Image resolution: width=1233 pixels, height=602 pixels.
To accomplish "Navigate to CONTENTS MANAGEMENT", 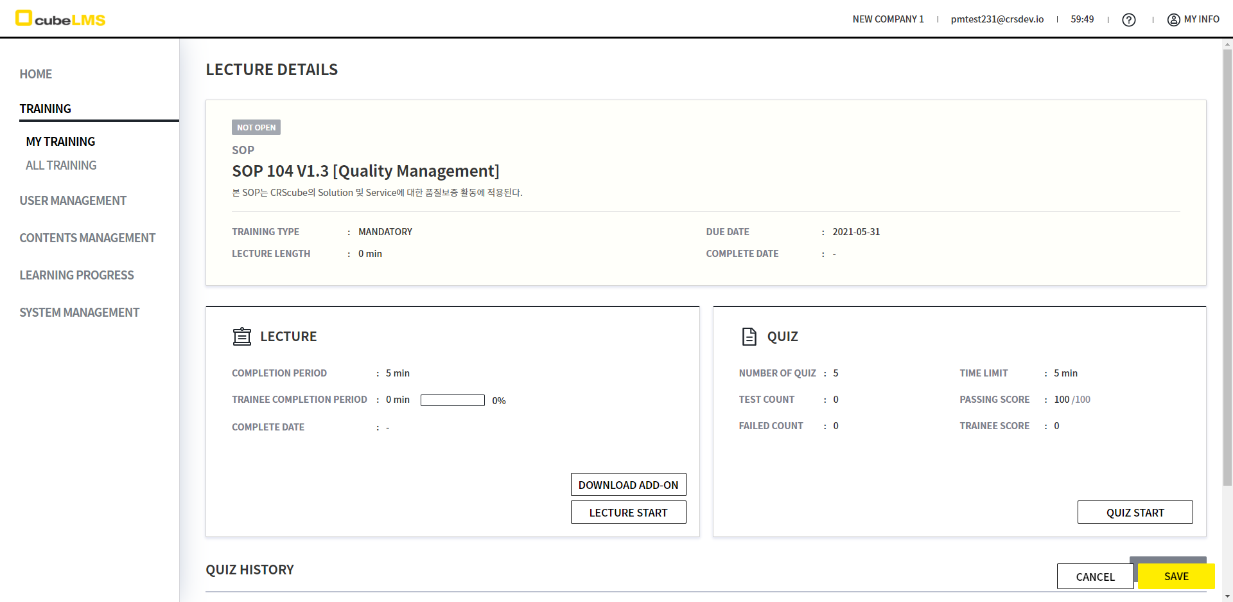I will (87, 238).
